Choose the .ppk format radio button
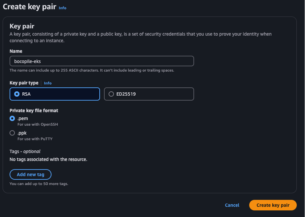305x217 pixels. click(12, 133)
